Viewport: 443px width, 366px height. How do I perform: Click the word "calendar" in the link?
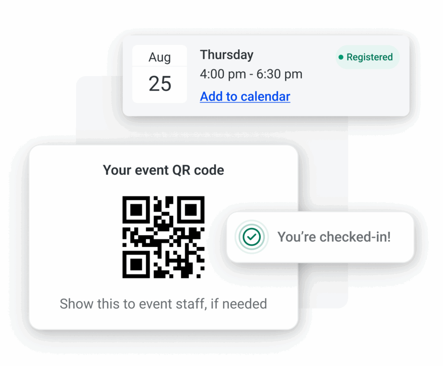pos(265,96)
